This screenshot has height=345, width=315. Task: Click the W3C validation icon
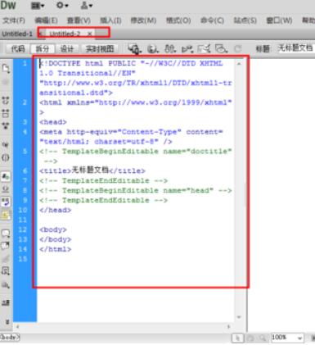[x=187, y=49]
